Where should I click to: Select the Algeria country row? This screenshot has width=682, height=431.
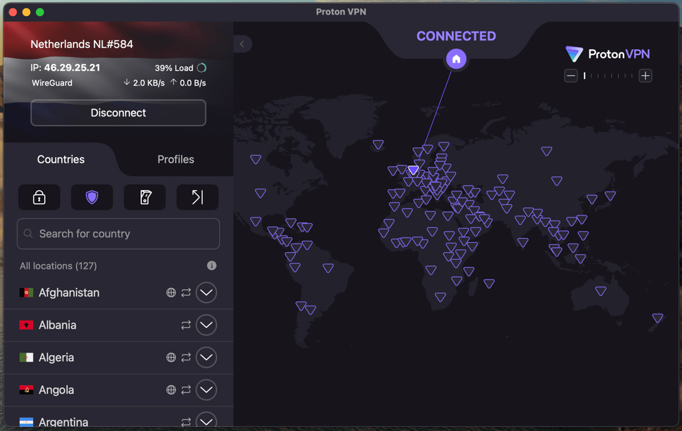click(x=119, y=358)
